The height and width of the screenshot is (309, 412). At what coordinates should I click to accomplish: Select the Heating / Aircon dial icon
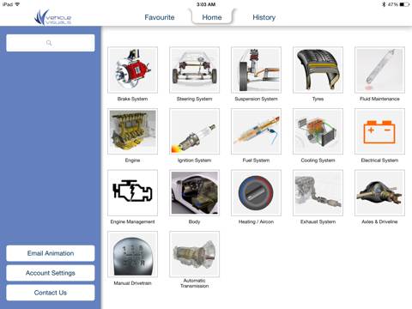[x=256, y=193]
